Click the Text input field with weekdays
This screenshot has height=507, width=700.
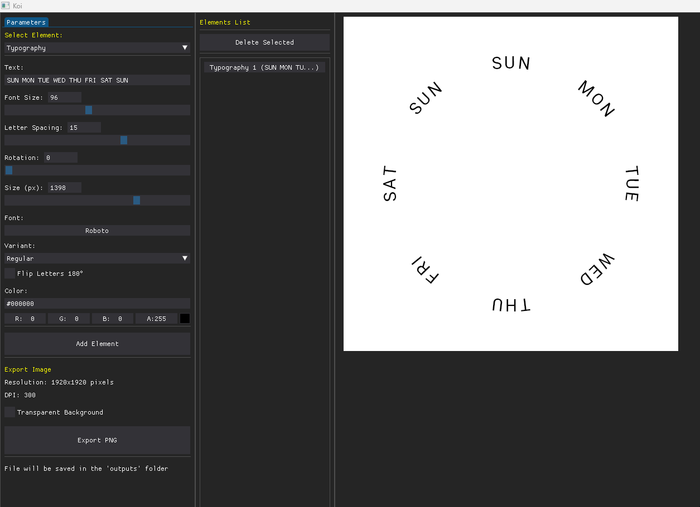pos(97,80)
